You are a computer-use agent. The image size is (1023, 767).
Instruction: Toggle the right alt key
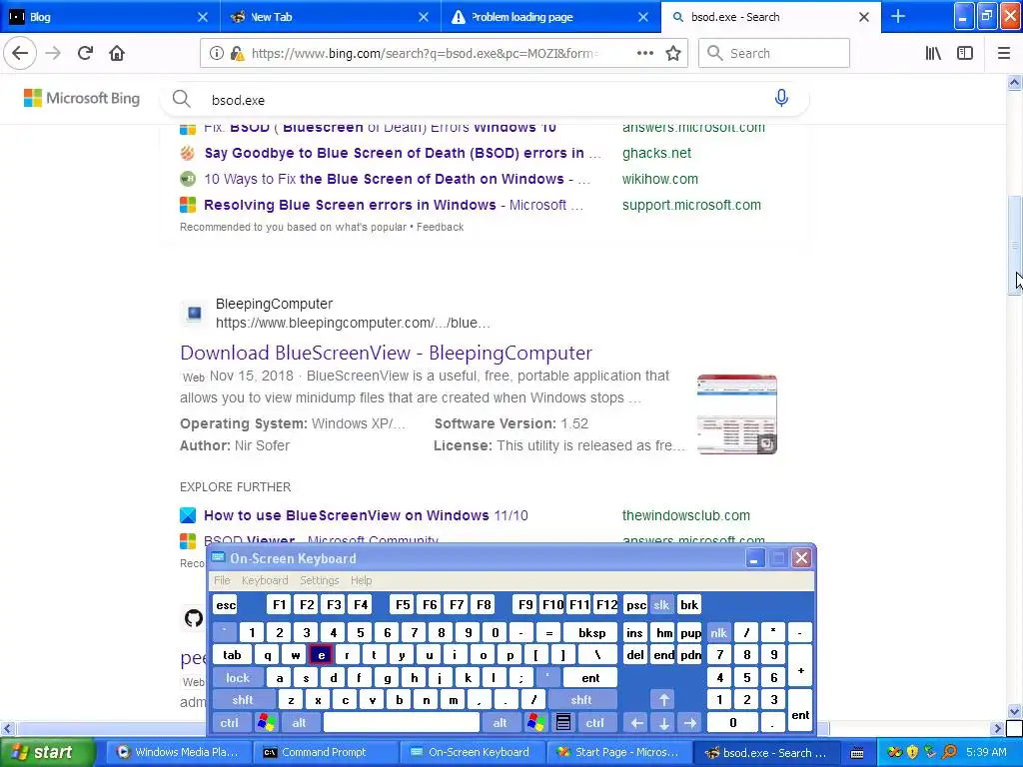click(500, 723)
